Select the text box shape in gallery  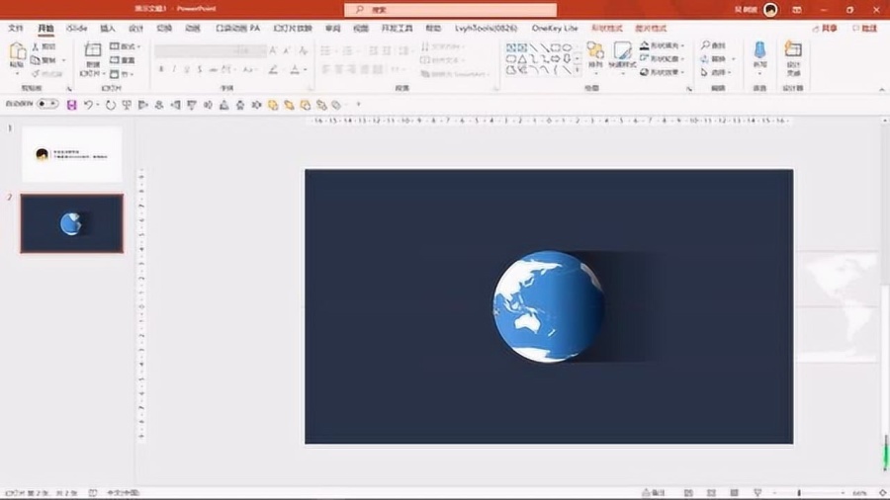pos(511,47)
